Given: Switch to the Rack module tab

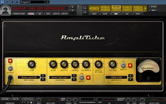Looking at the screenshot, I should [138, 14].
